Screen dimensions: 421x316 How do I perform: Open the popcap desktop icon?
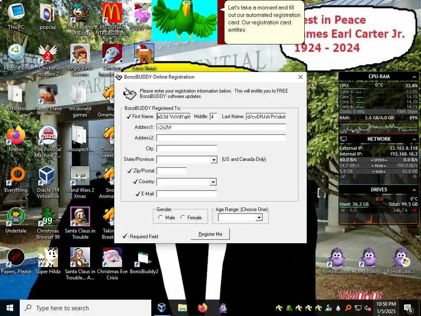click(x=48, y=16)
